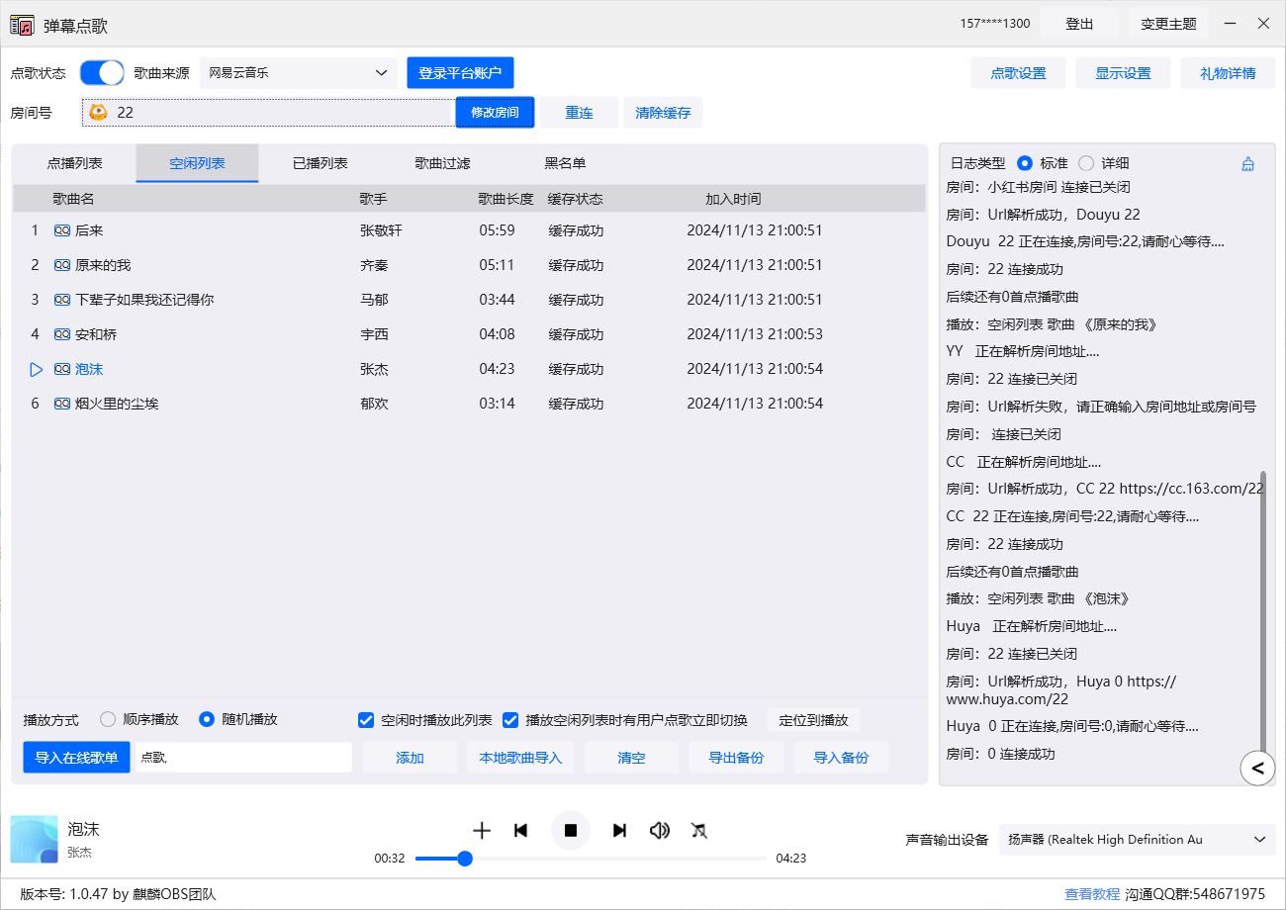Select the 详细 log type option

tap(1086, 162)
